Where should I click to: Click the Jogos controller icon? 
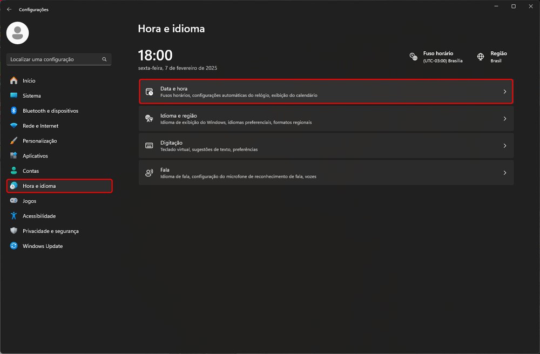[x=14, y=201]
